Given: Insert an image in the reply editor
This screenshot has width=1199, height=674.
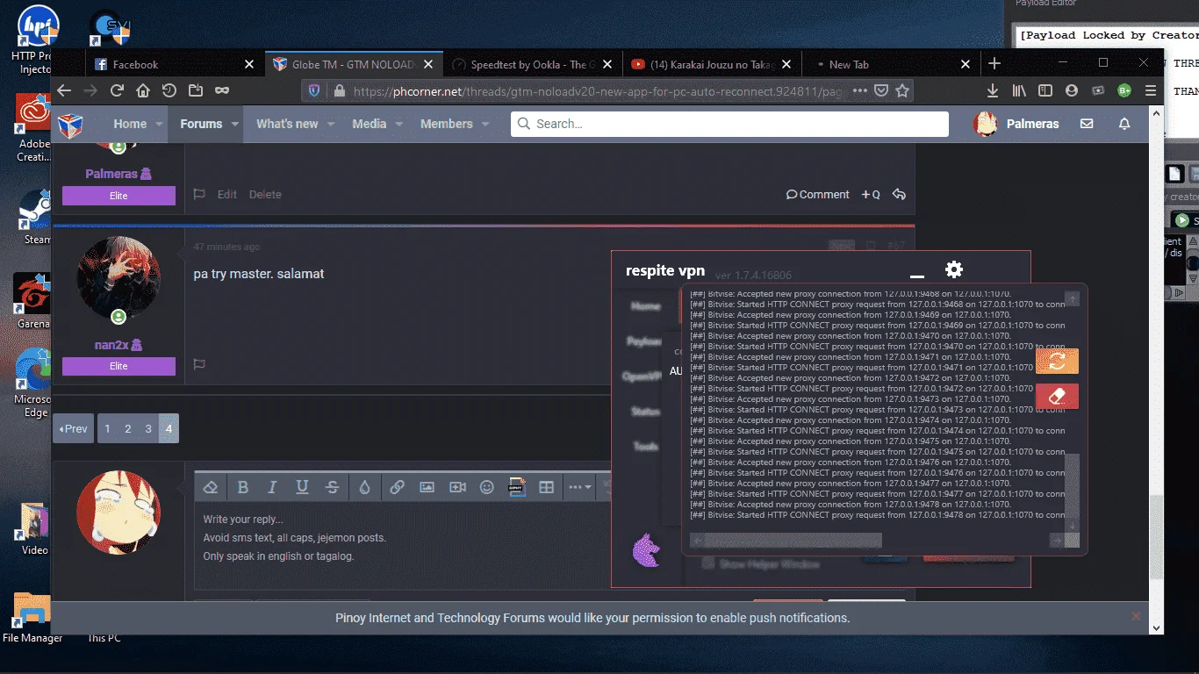Looking at the screenshot, I should pyautogui.click(x=427, y=487).
